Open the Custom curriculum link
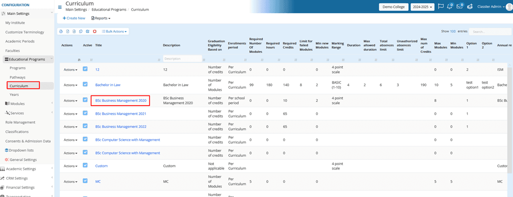This screenshot has width=513, height=197. pos(101,166)
